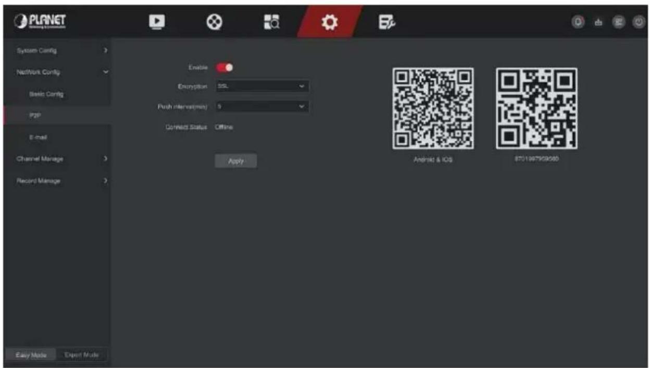Open the playback film reel icon
Image resolution: width=650 pixels, height=368 pixels.
point(214,21)
